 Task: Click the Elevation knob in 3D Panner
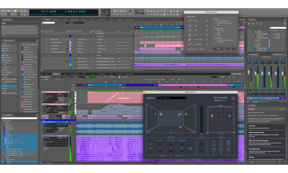point(182,144)
